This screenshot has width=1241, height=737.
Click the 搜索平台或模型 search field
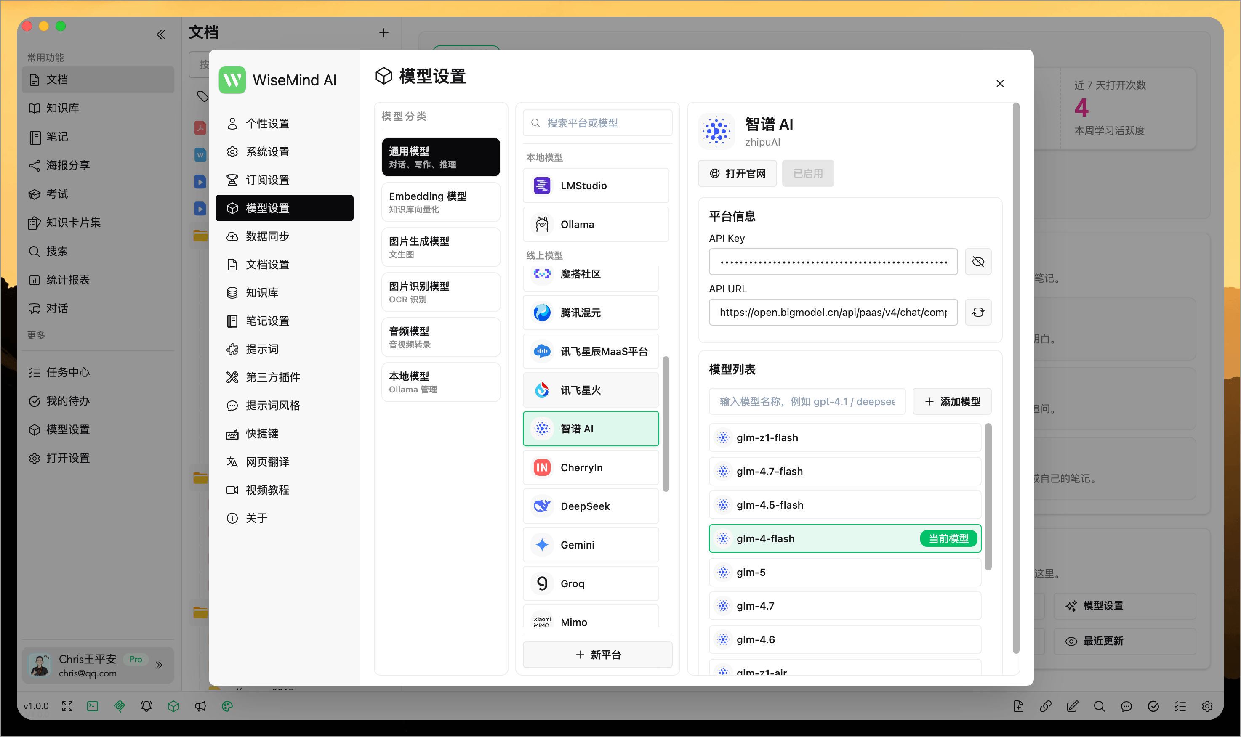pos(597,123)
